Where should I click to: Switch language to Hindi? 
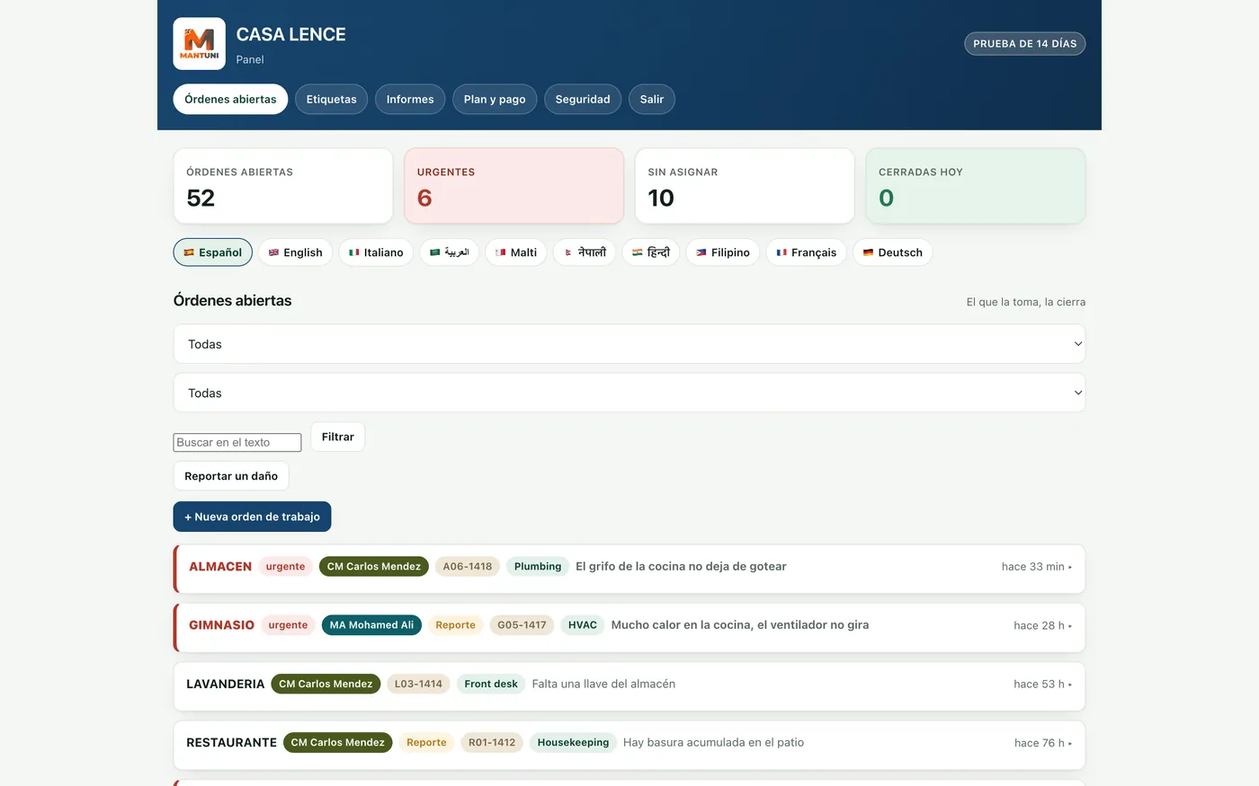pyautogui.click(x=651, y=252)
